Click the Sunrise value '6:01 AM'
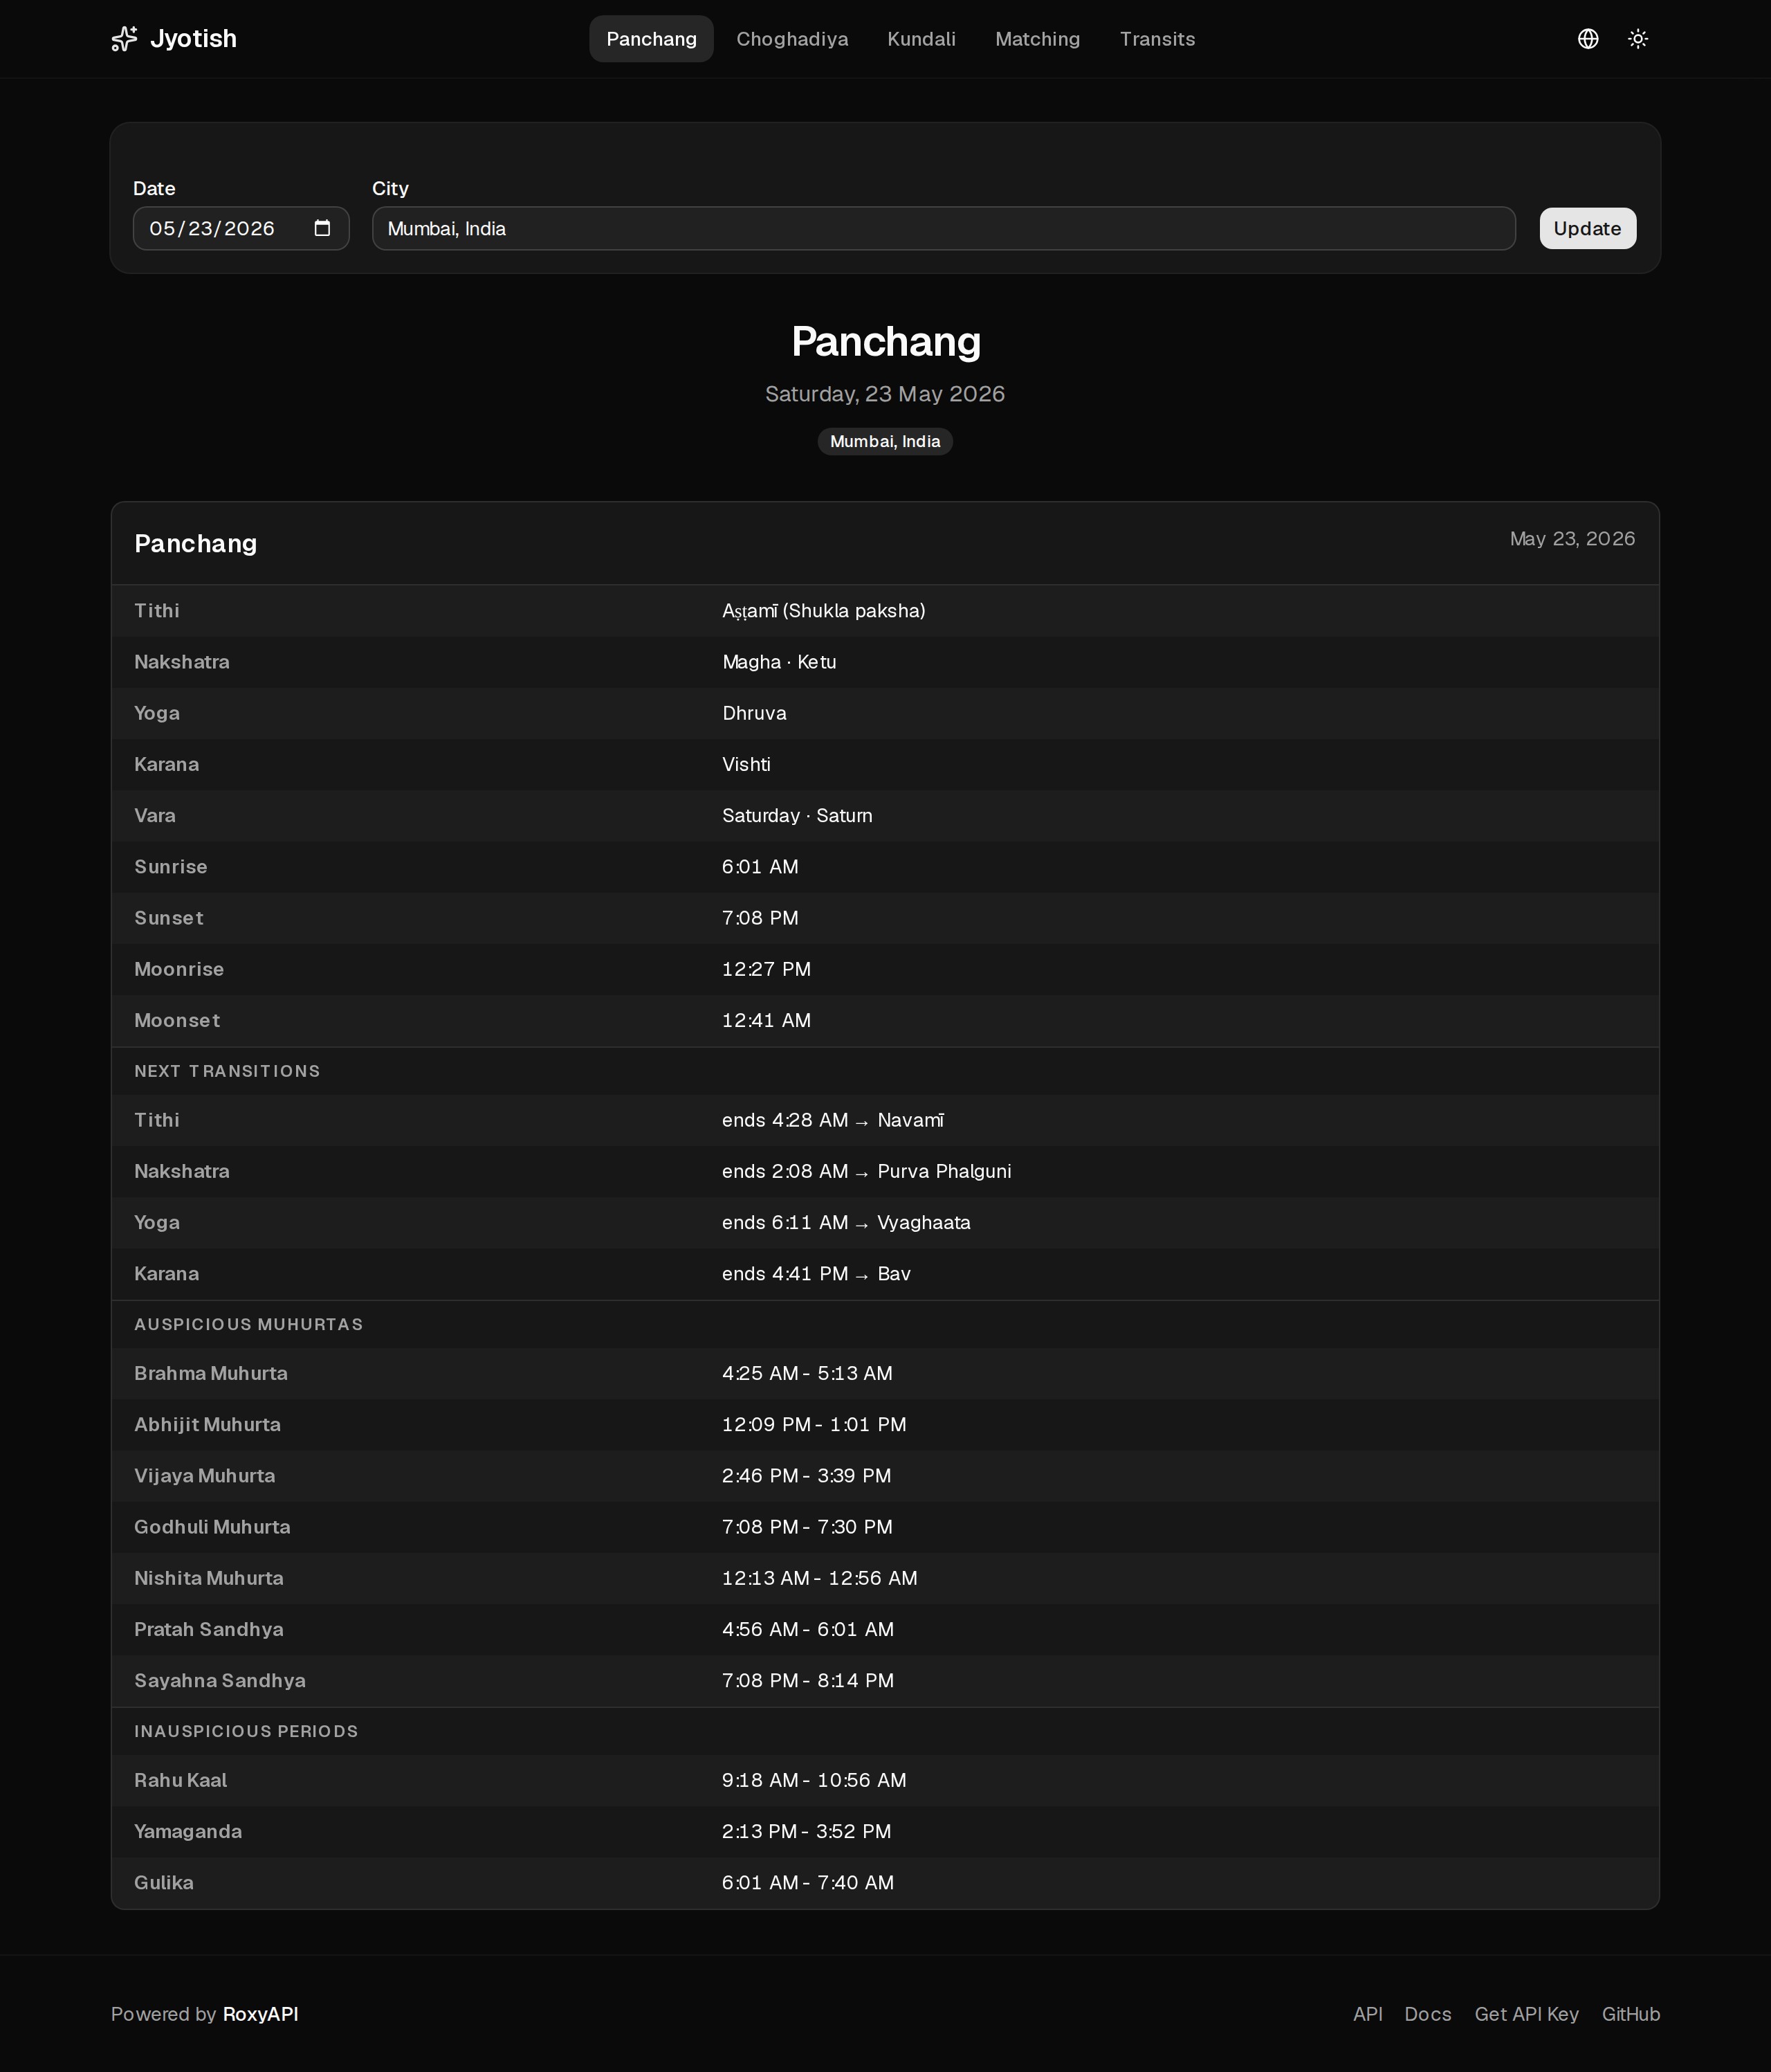 click(x=760, y=867)
